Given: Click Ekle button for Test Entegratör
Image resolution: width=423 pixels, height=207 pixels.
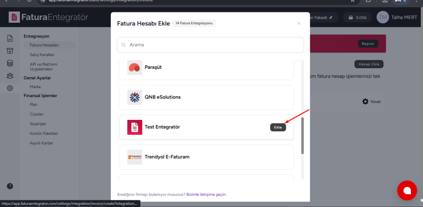Looking at the screenshot, I should (278, 127).
